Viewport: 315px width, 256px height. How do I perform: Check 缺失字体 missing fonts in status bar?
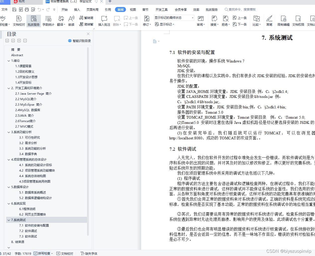(x=89, y=253)
